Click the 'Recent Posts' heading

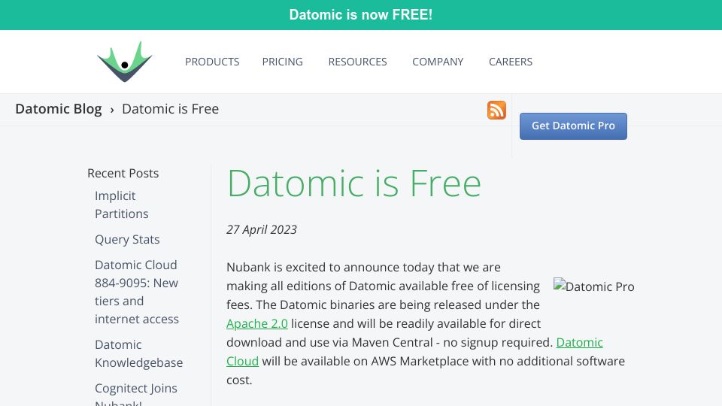[123, 173]
